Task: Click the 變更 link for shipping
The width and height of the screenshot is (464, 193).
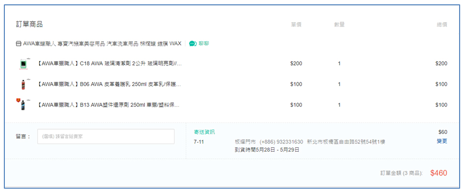Action: point(442,141)
